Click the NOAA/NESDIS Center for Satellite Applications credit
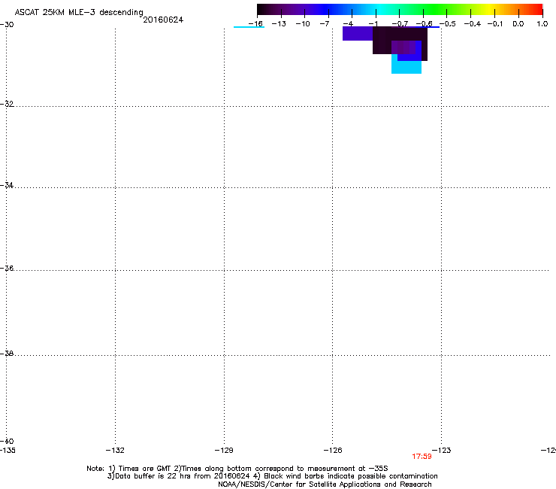 325,484
